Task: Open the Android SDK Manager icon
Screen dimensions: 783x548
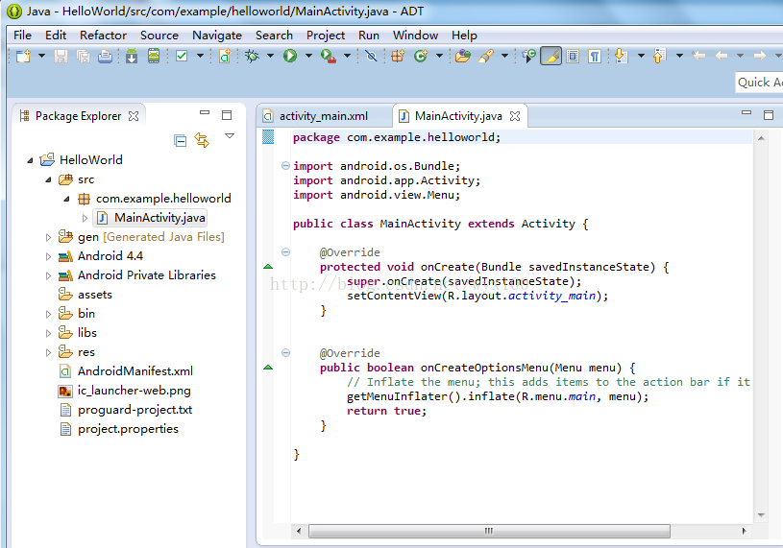Action: point(132,56)
